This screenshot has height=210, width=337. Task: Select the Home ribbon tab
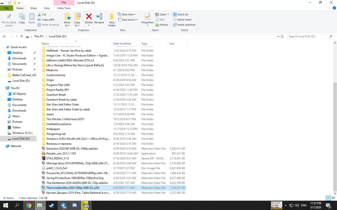pyautogui.click(x=20, y=8)
